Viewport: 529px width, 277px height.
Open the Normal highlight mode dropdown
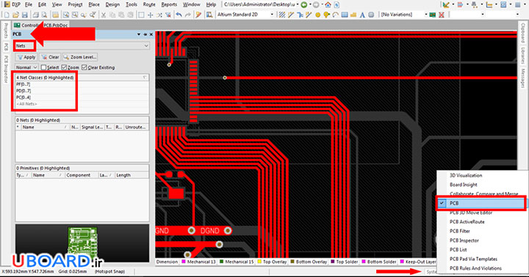point(26,67)
